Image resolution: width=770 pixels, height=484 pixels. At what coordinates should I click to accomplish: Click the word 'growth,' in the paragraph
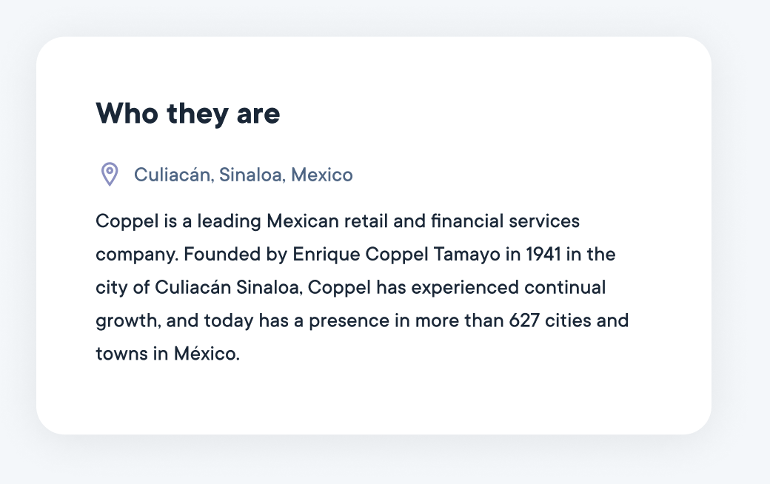(x=128, y=321)
